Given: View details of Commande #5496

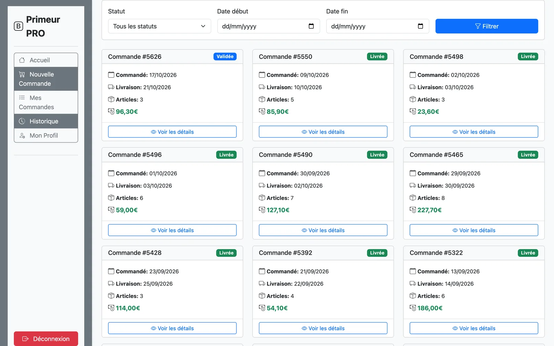Looking at the screenshot, I should [172, 230].
